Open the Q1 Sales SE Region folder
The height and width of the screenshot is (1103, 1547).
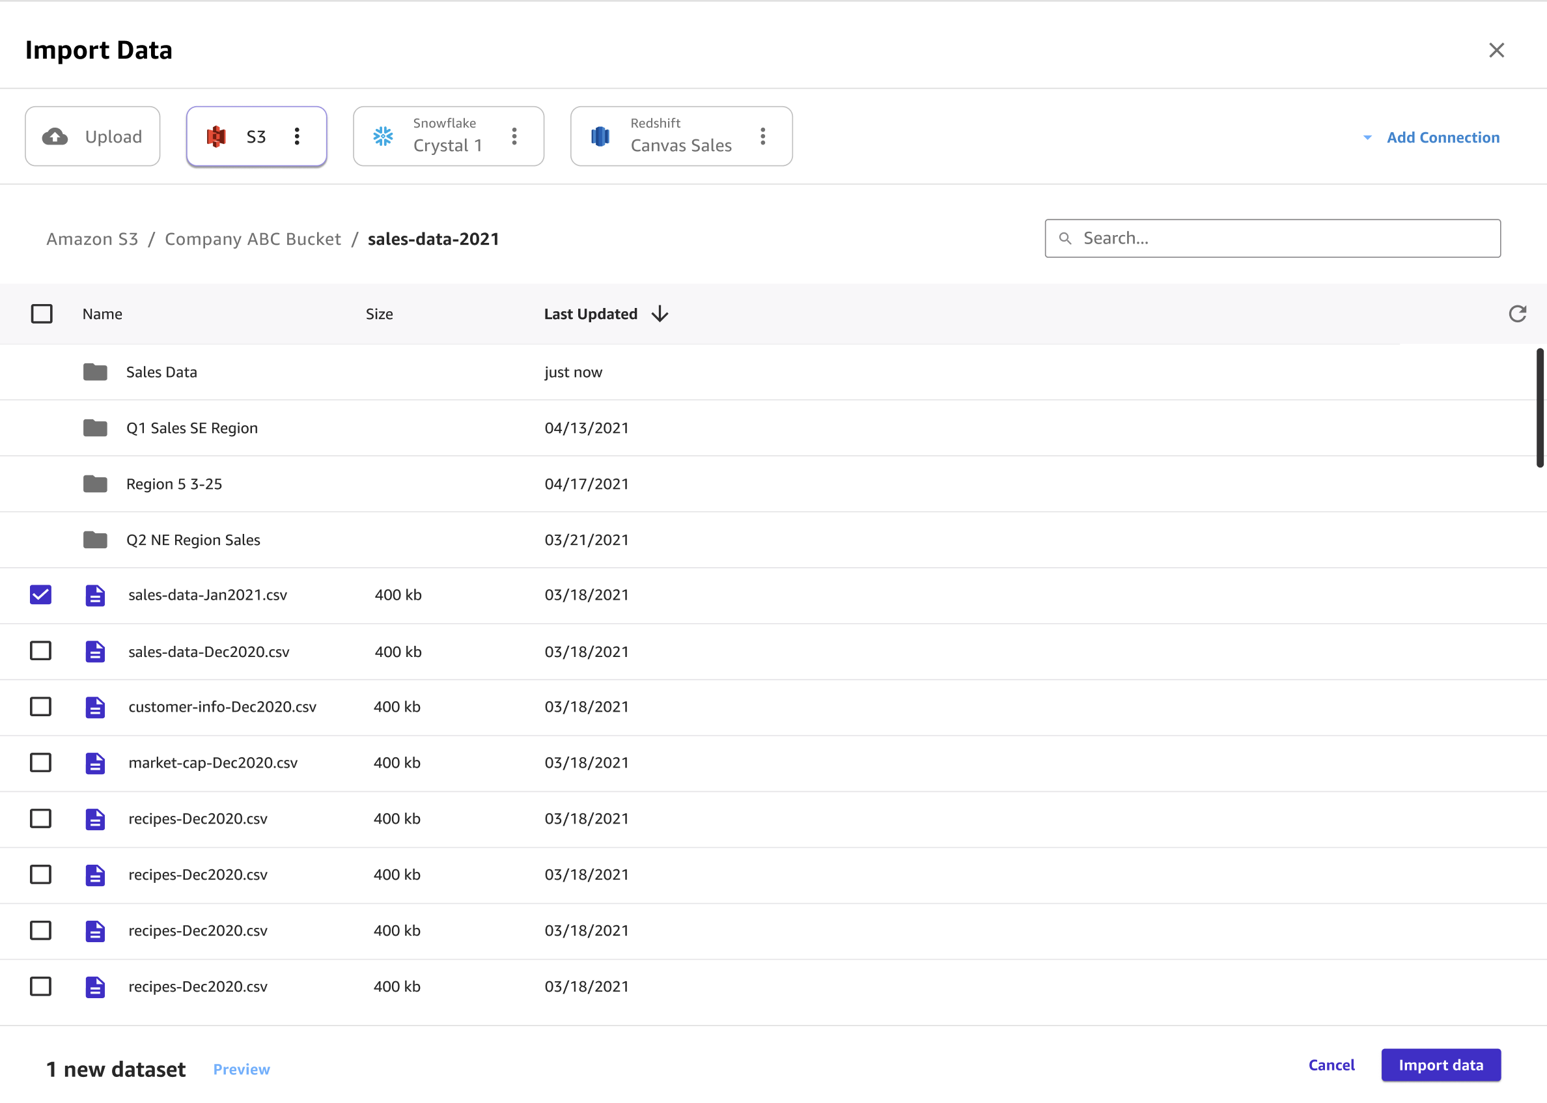point(191,428)
